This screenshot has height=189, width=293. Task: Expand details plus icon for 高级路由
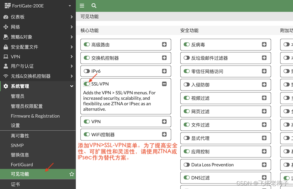click(x=164, y=45)
